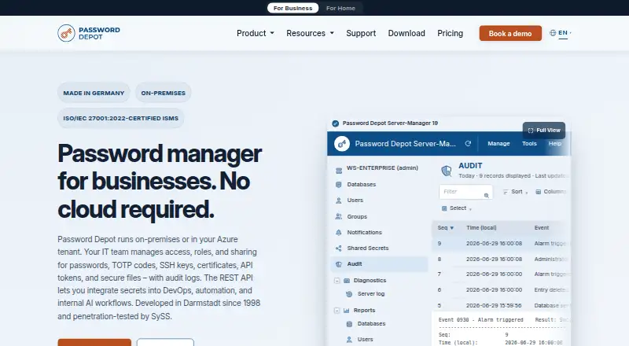Click the WS-ENTERPRISE server icon
629x346 pixels.
click(x=339, y=170)
